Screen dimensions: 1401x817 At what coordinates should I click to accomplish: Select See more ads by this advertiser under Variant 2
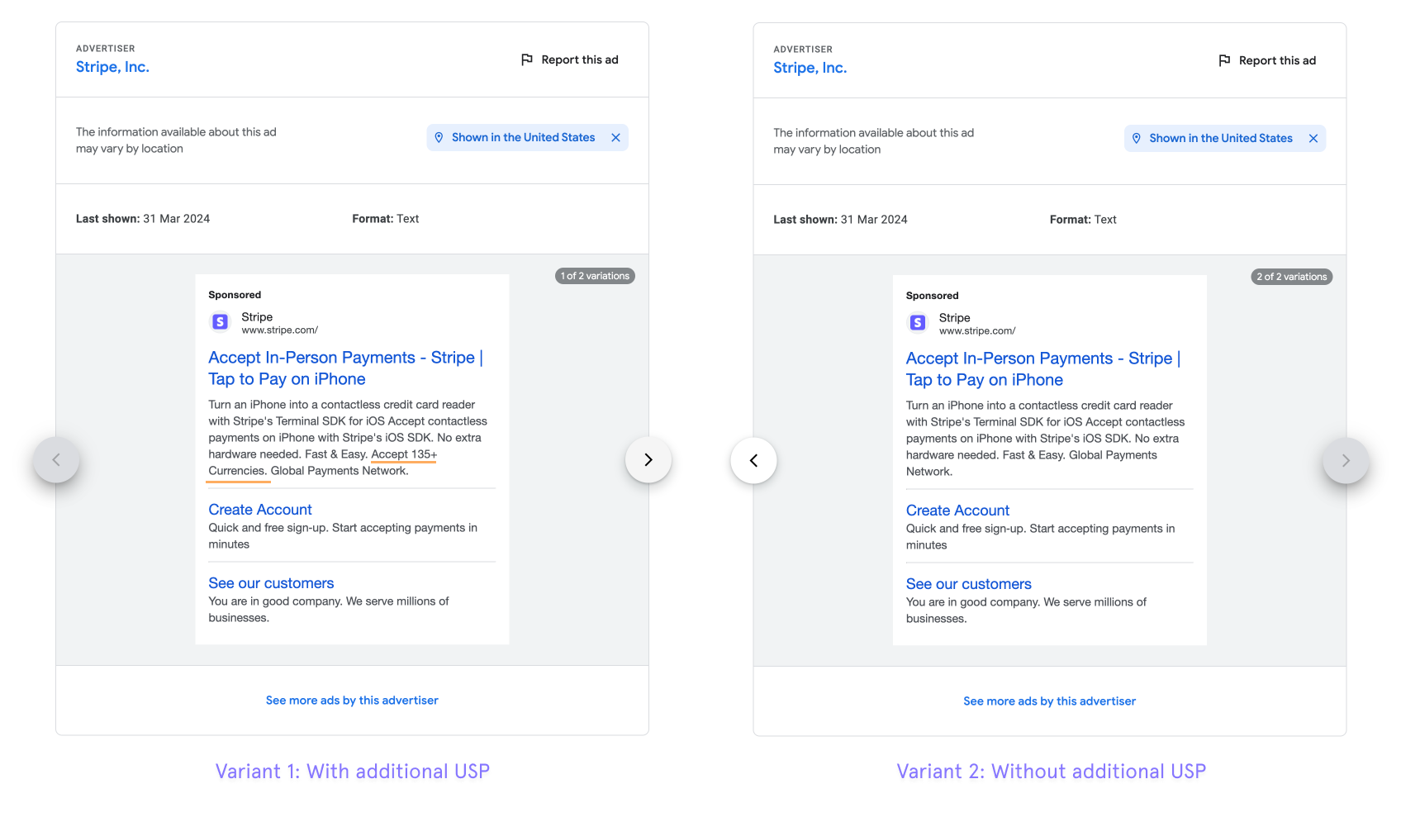[x=1049, y=701]
